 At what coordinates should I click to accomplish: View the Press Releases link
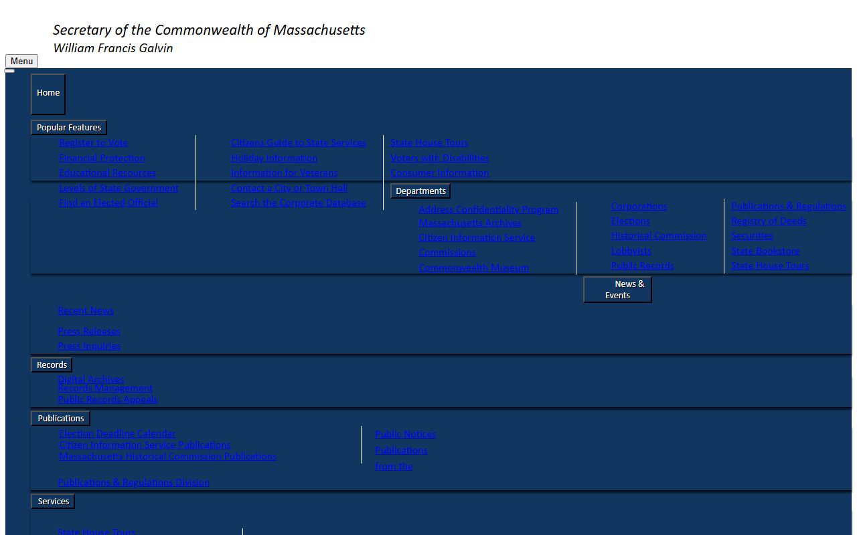coord(89,331)
